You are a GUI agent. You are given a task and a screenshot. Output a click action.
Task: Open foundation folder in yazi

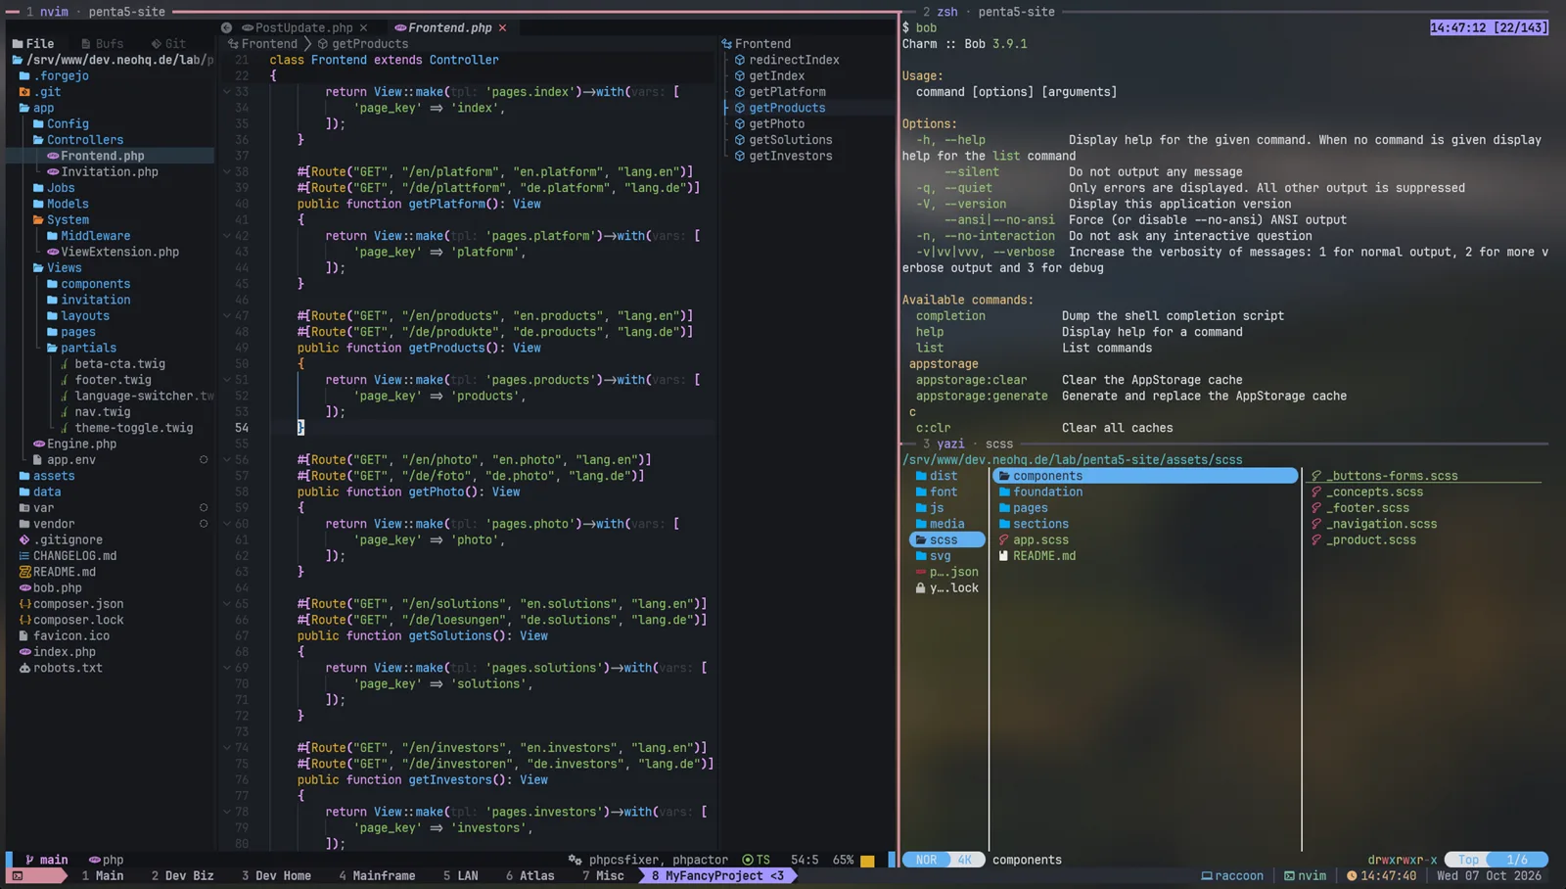pyautogui.click(x=1047, y=491)
